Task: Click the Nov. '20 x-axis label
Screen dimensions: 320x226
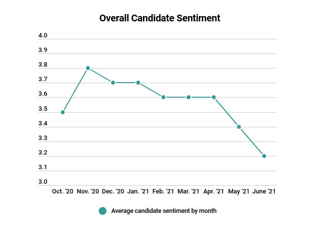Action: coord(88,192)
